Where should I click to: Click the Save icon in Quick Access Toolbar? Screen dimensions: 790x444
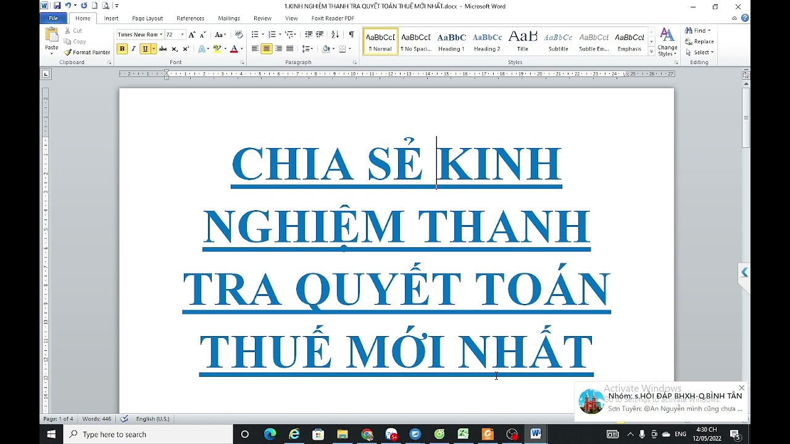point(57,6)
